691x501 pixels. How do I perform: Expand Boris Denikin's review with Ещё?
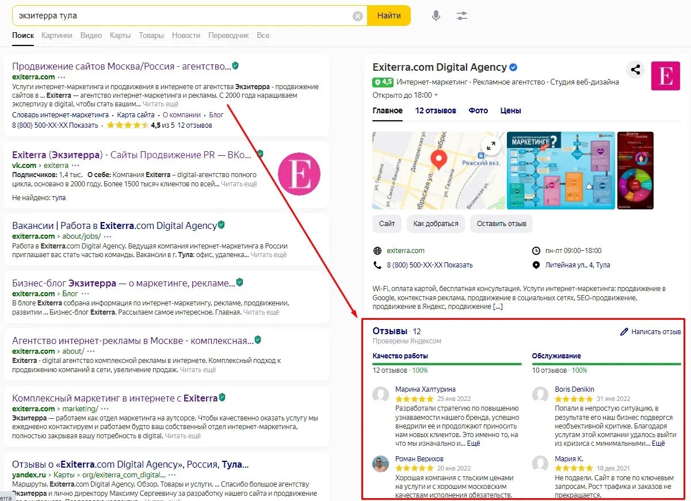(x=658, y=444)
